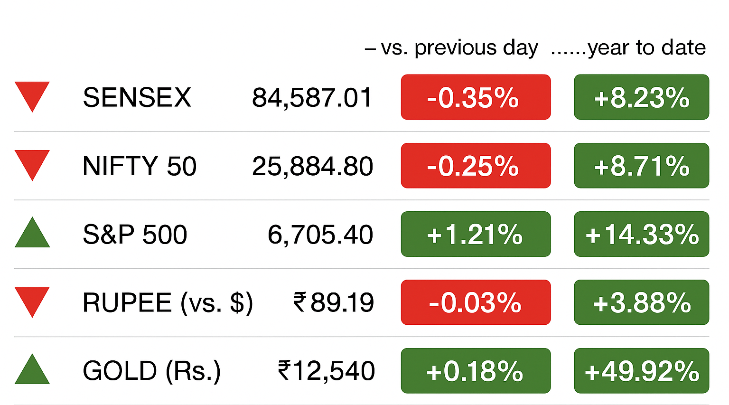The height and width of the screenshot is (405, 729).
Task: Click the RUPEE -0.03% daily change badge
Action: (x=476, y=302)
